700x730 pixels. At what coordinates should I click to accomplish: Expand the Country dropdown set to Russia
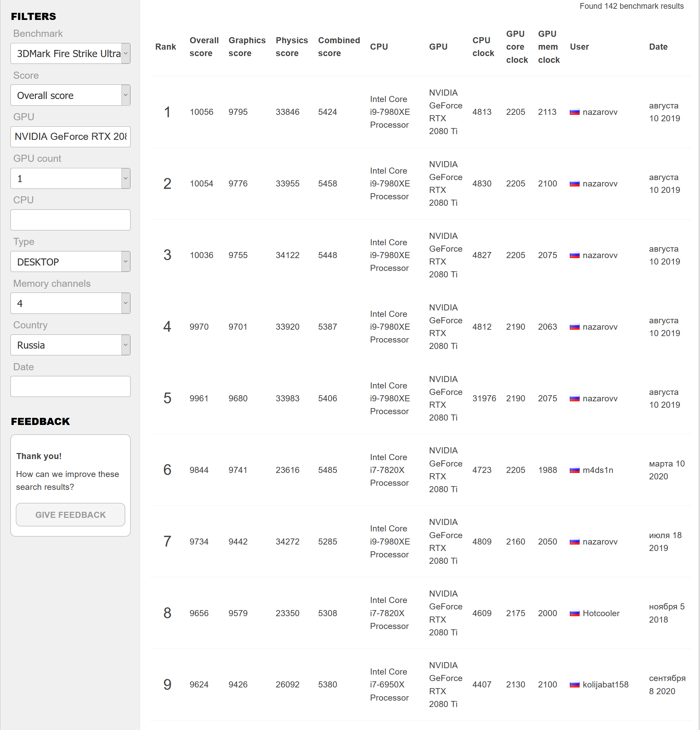click(x=70, y=345)
